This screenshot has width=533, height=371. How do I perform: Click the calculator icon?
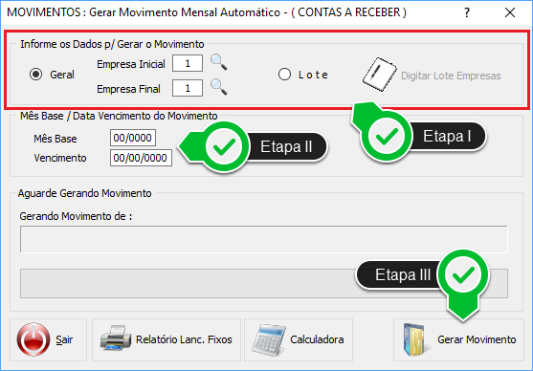click(269, 339)
